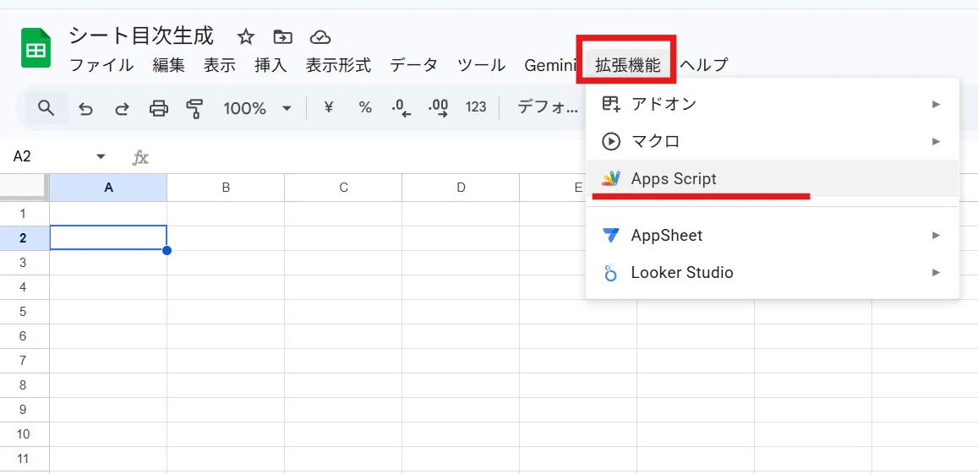
Task: Open the 挿入 menu
Action: (270, 65)
